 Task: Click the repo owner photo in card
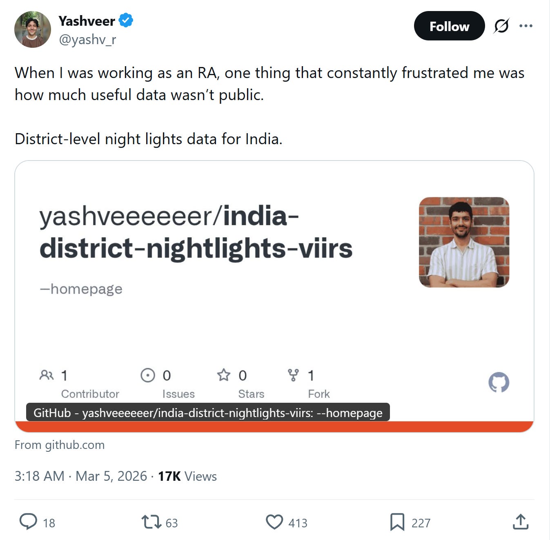[x=464, y=242]
